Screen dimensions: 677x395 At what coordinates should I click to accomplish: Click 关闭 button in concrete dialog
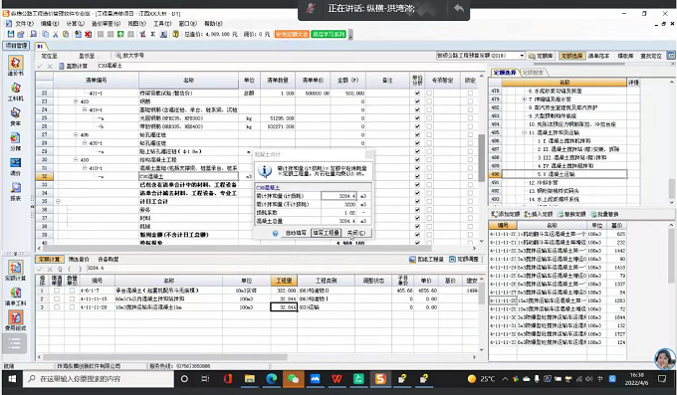pos(356,233)
